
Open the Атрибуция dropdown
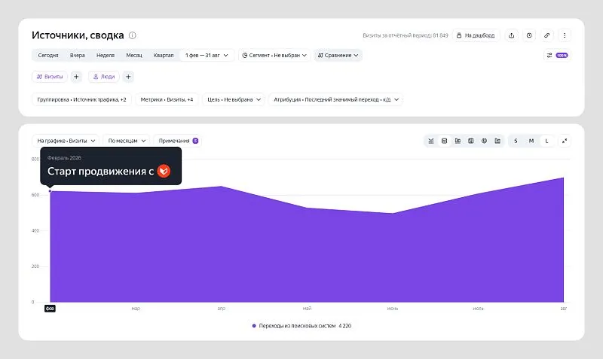click(335, 99)
